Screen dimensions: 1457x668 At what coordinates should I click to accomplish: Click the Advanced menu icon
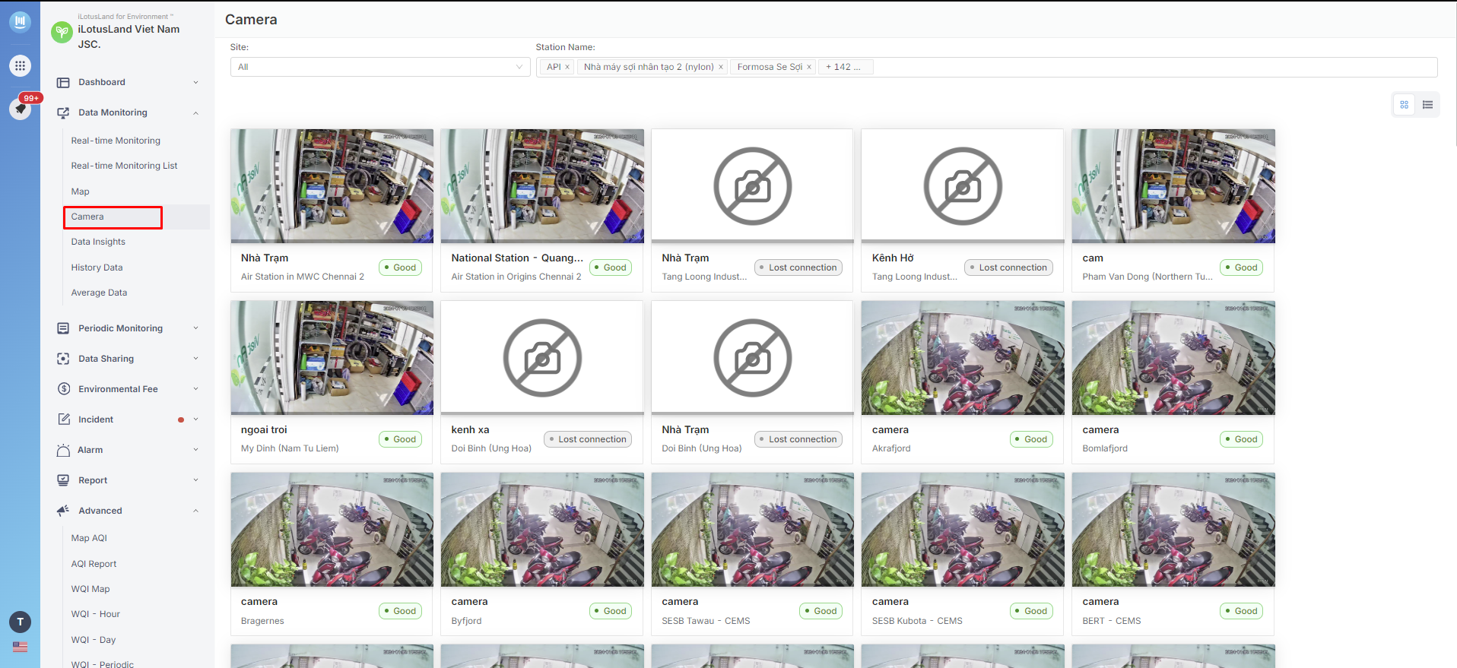(x=63, y=511)
